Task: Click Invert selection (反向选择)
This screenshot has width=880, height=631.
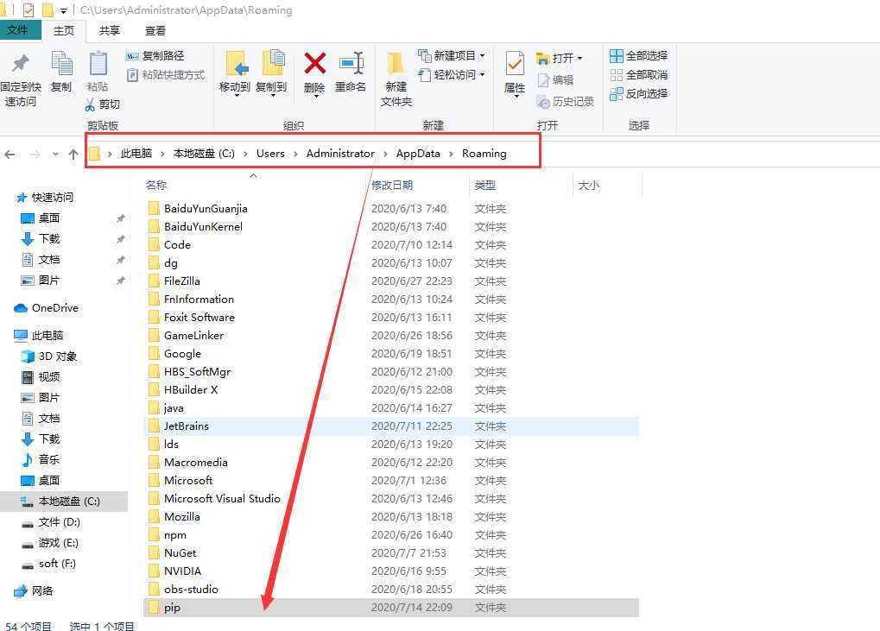Action: click(639, 94)
